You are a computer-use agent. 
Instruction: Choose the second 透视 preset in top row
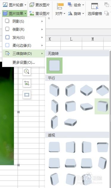(71, 147)
